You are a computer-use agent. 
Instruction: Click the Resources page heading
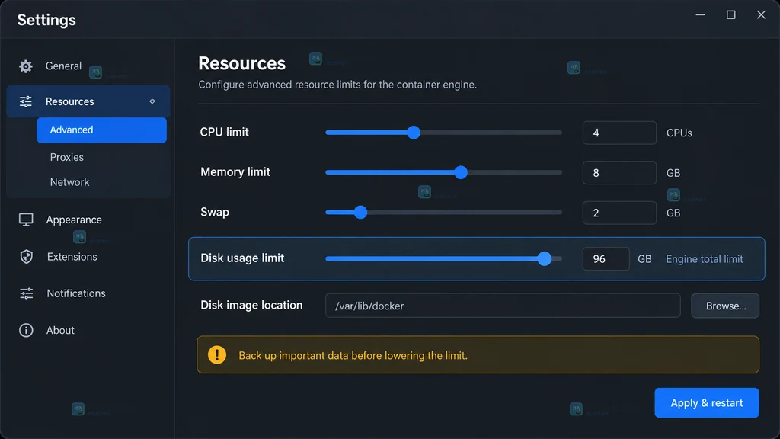[x=241, y=63]
